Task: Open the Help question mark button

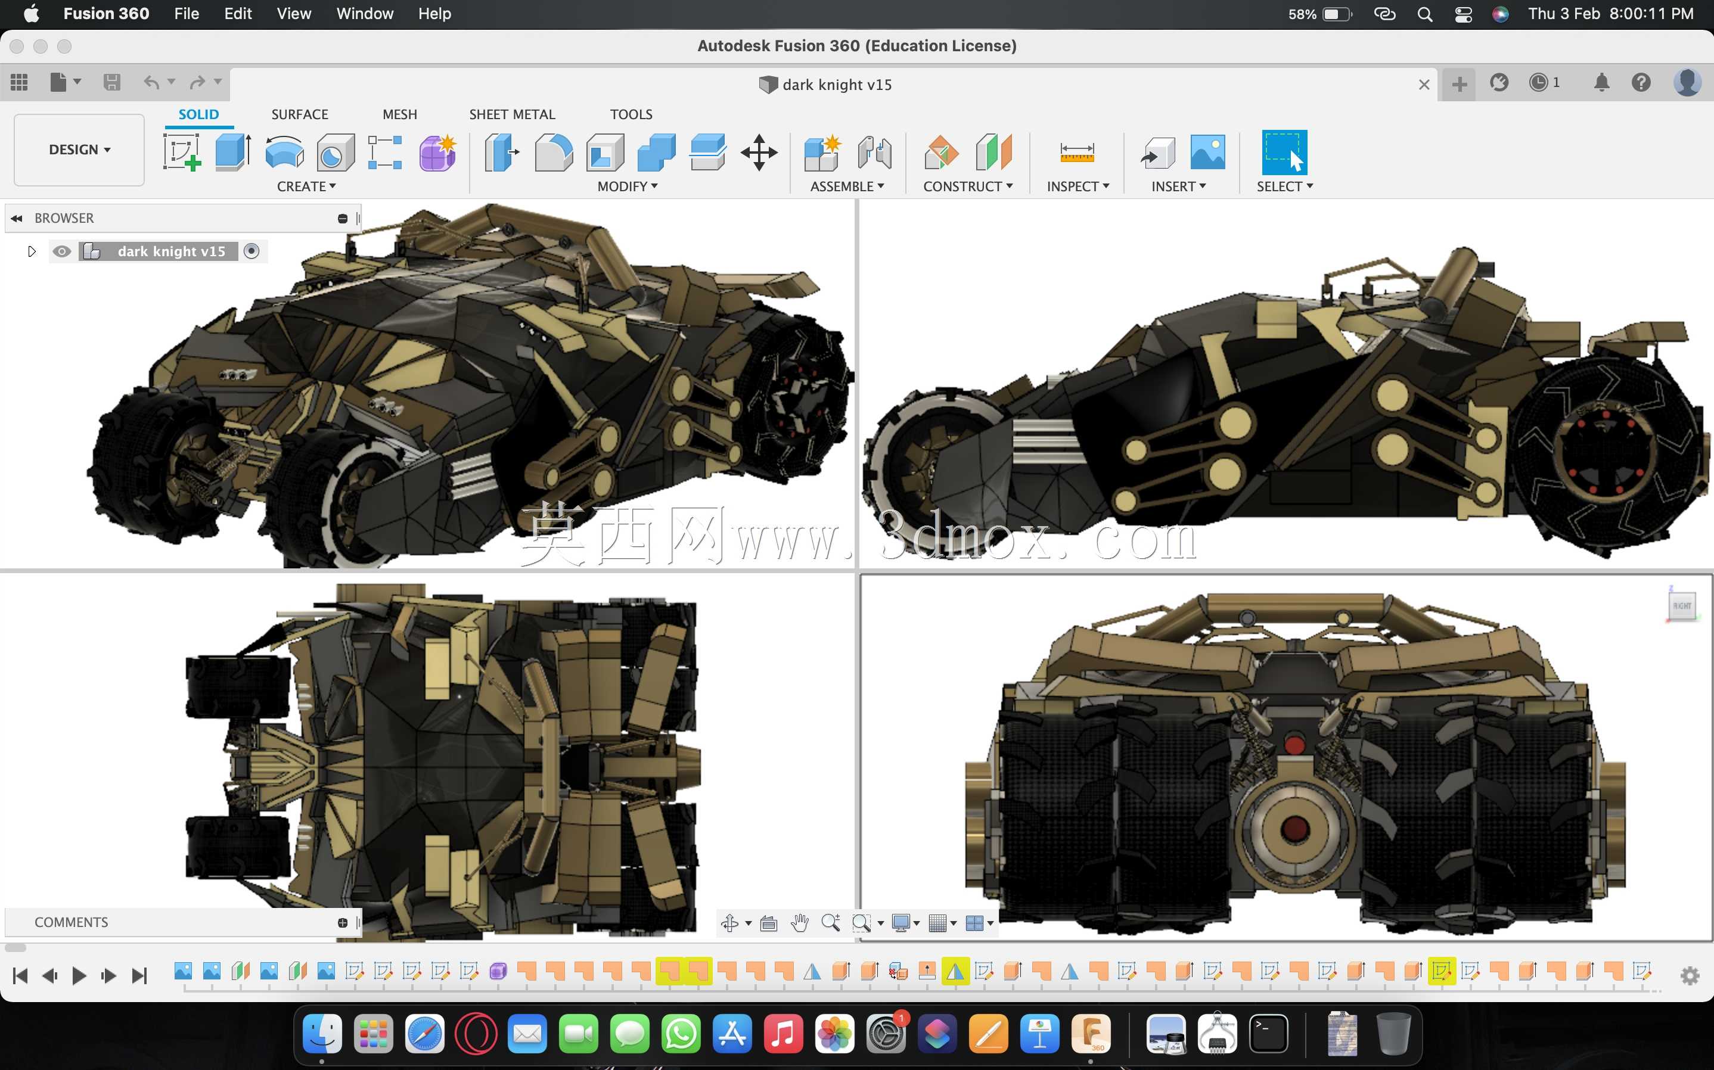Action: pyautogui.click(x=1641, y=83)
